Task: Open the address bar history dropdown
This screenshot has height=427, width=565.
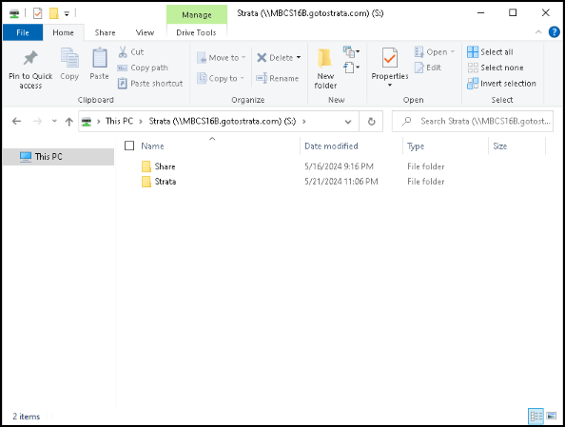Action: (348, 122)
